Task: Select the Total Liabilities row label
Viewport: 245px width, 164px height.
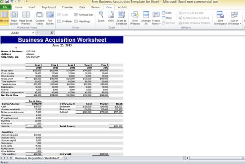Action: click(x=8, y=154)
